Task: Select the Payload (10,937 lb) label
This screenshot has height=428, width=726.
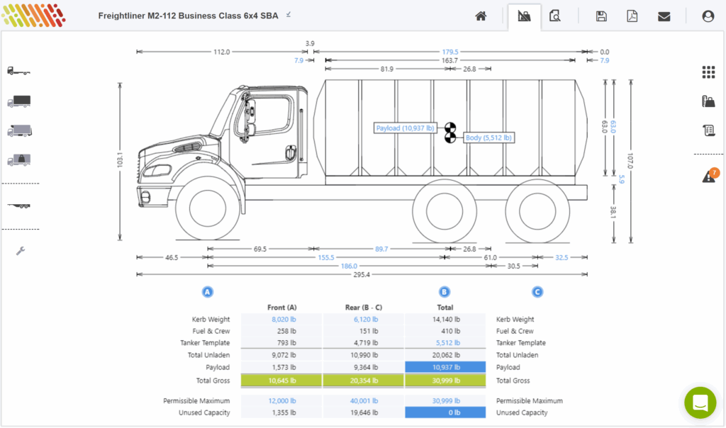Action: point(405,128)
